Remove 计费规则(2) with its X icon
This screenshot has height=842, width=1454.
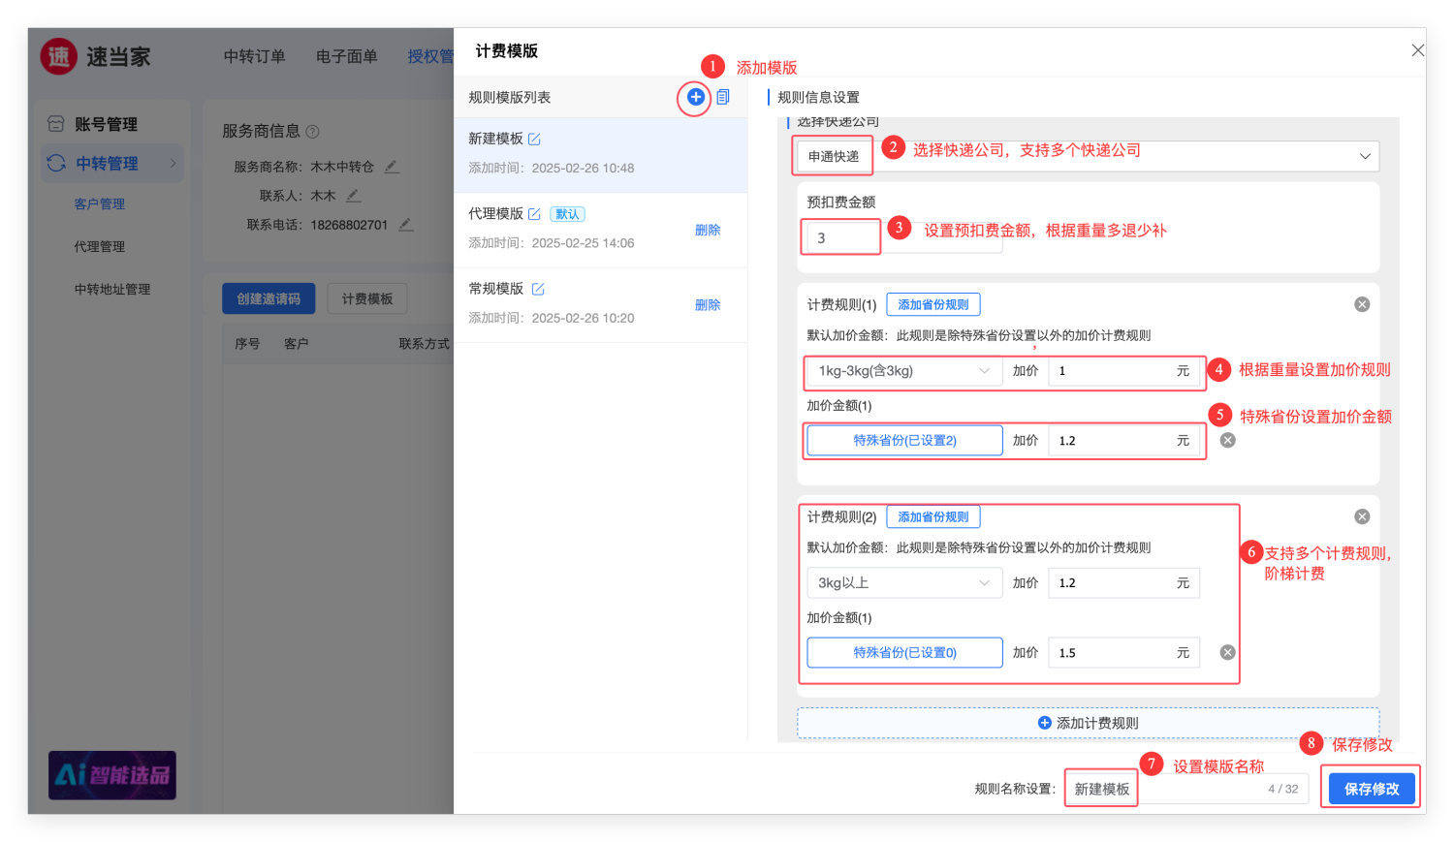click(1362, 516)
